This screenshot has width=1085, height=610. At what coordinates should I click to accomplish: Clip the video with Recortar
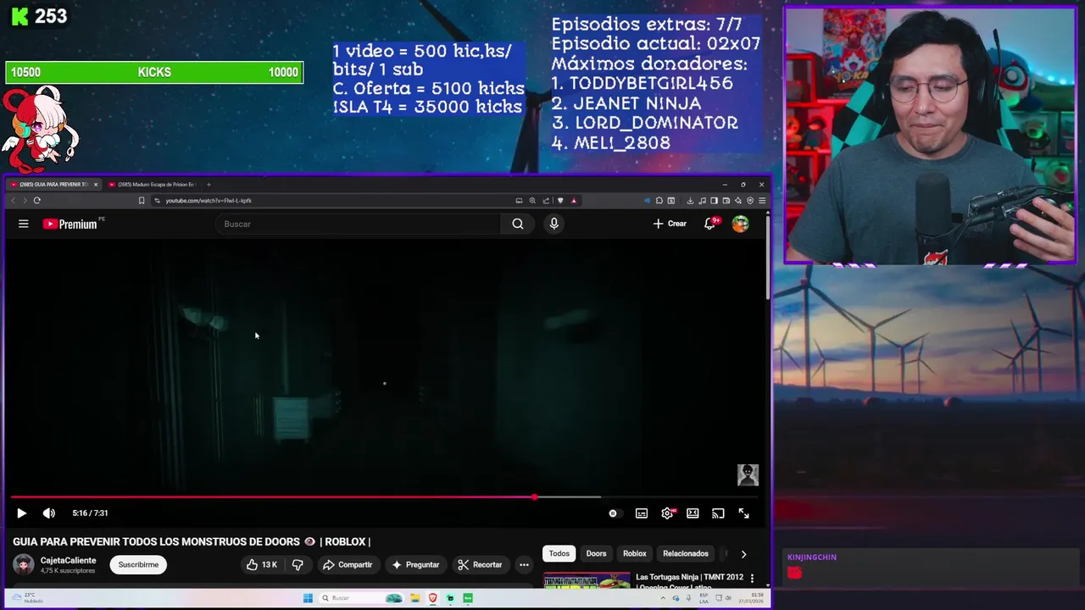(480, 564)
